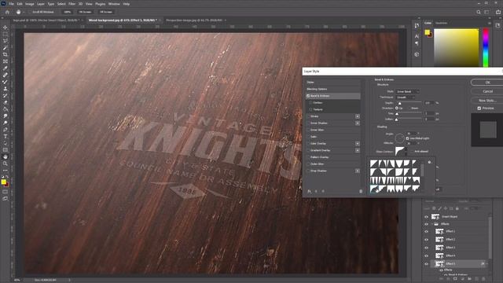Add another Stroke effect with plus icon
503x283 pixels.
pyautogui.click(x=358, y=116)
